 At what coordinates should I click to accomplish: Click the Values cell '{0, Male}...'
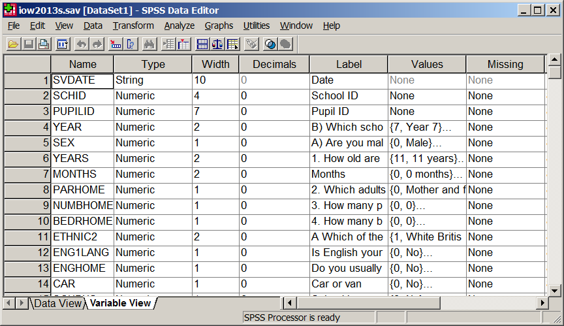427,143
